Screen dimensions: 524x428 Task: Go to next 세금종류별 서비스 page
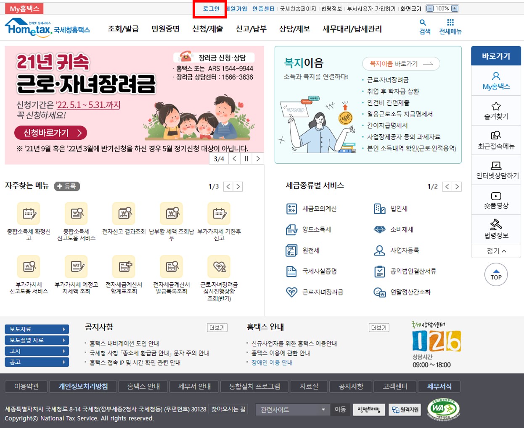457,187
